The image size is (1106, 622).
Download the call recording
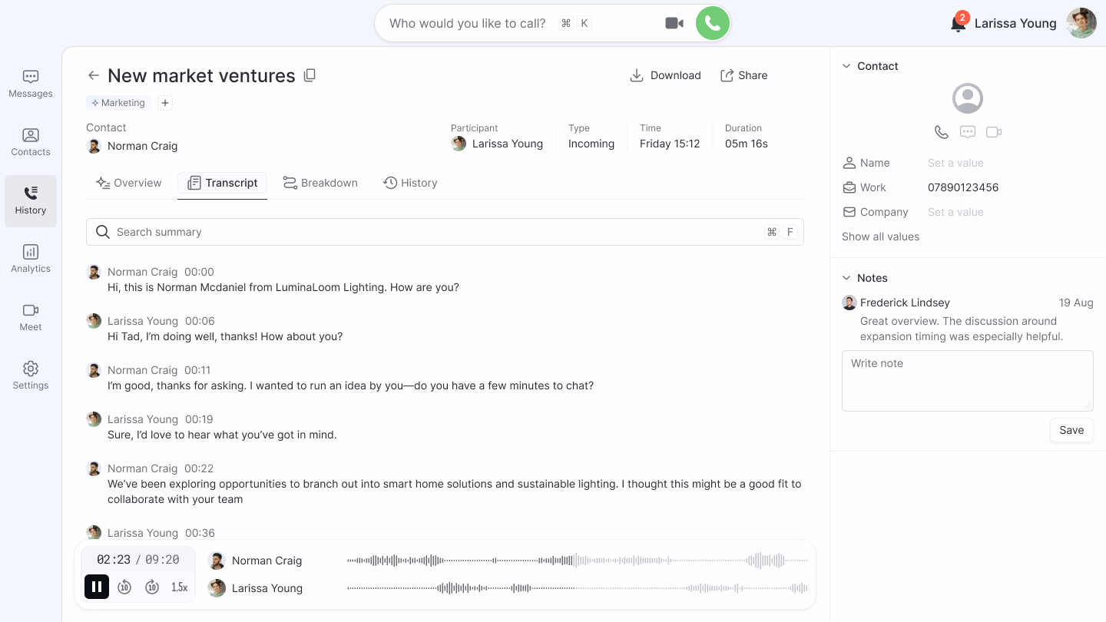point(665,75)
